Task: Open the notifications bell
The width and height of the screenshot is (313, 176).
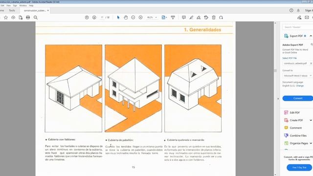Action: click(298, 10)
